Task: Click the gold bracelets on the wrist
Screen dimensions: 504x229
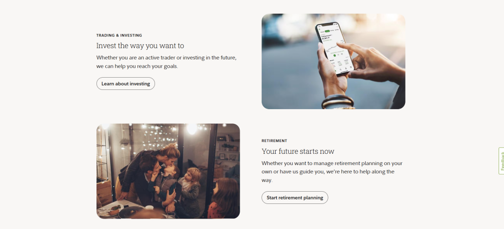Action: point(338,102)
